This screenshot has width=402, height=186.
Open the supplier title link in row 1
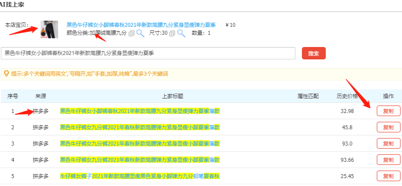click(x=140, y=111)
